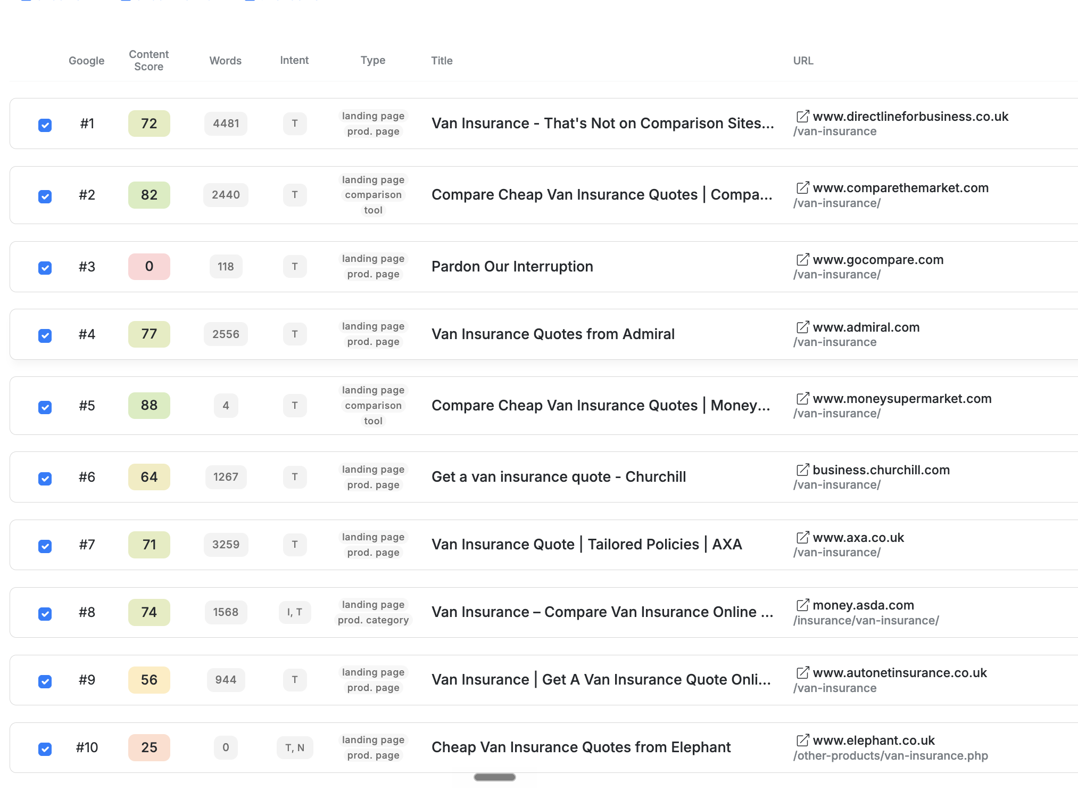This screenshot has height=790, width=1078.
Task: Click content score 56 badge
Action: pos(149,680)
